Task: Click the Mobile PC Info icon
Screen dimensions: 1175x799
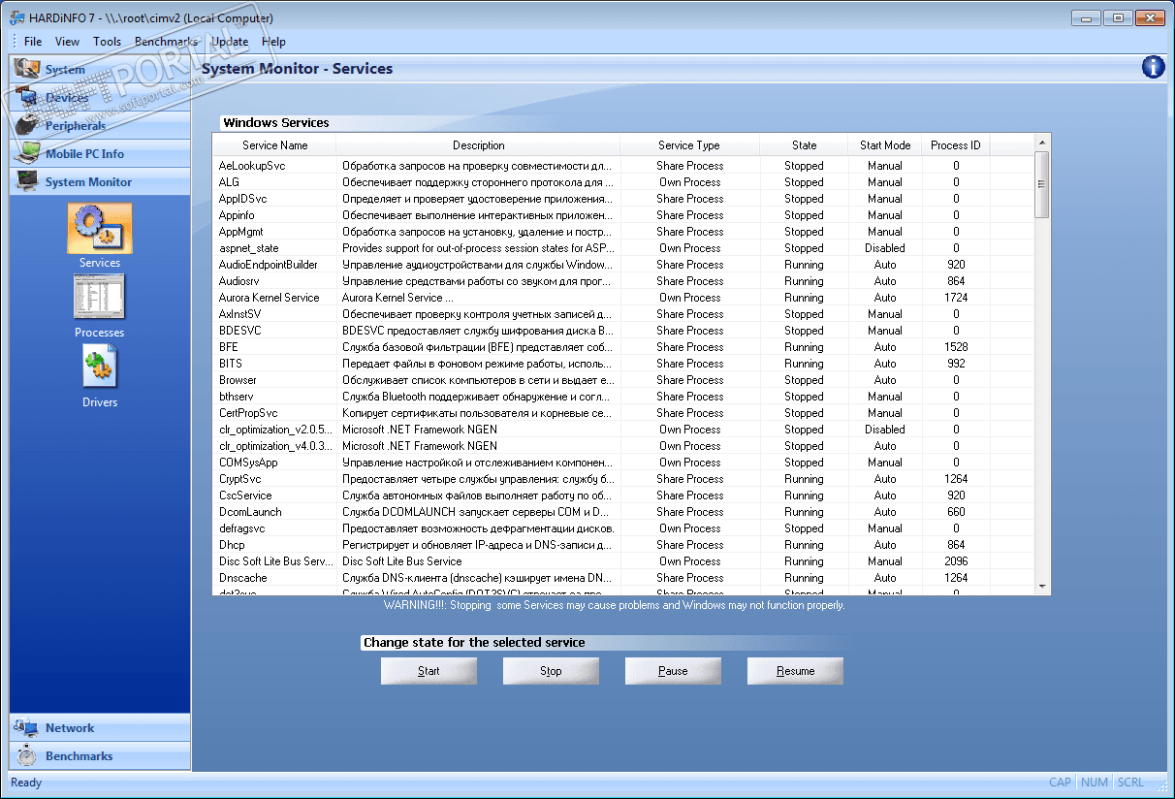Action: (27, 153)
